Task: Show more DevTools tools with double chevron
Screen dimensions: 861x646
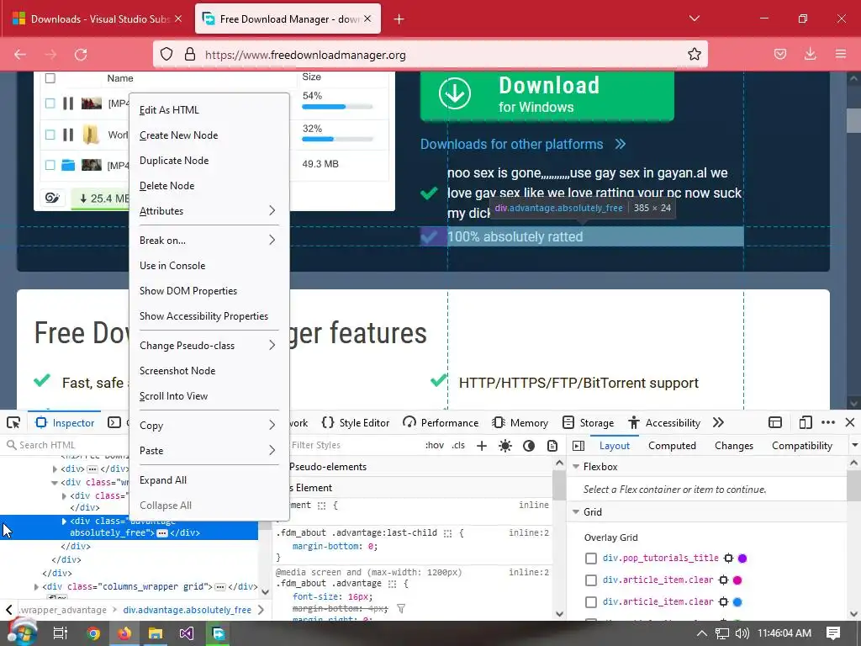Action: click(x=718, y=422)
